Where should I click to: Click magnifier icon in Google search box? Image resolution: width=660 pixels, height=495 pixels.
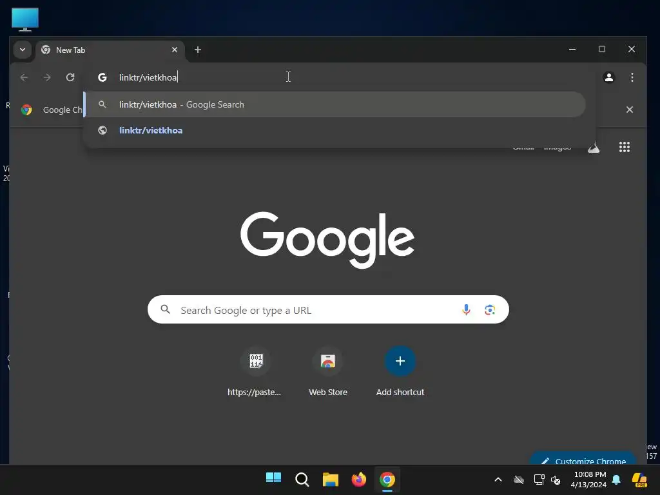tap(166, 310)
